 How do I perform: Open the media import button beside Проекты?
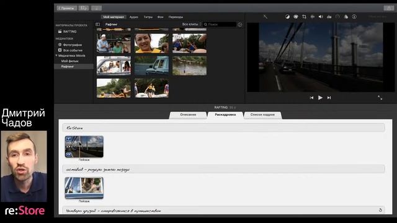pyautogui.click(x=84, y=8)
